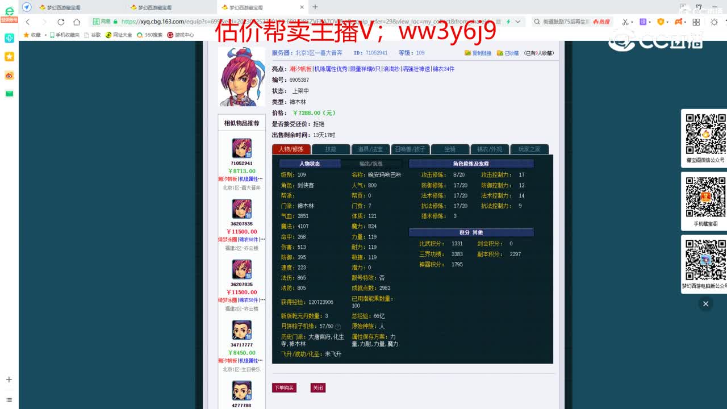Expand the game center dropdown arrow
Viewport: 727px width, 409px height.
686,22
